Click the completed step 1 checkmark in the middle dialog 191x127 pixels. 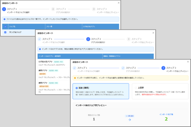pyautogui.click(x=39, y=39)
